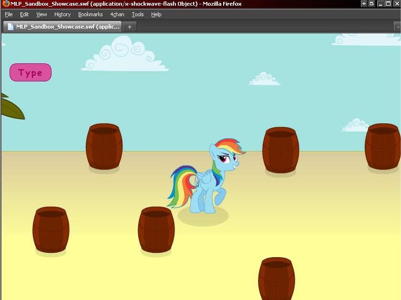The width and height of the screenshot is (401, 300).
Task: Open the History menu
Action: point(62,14)
